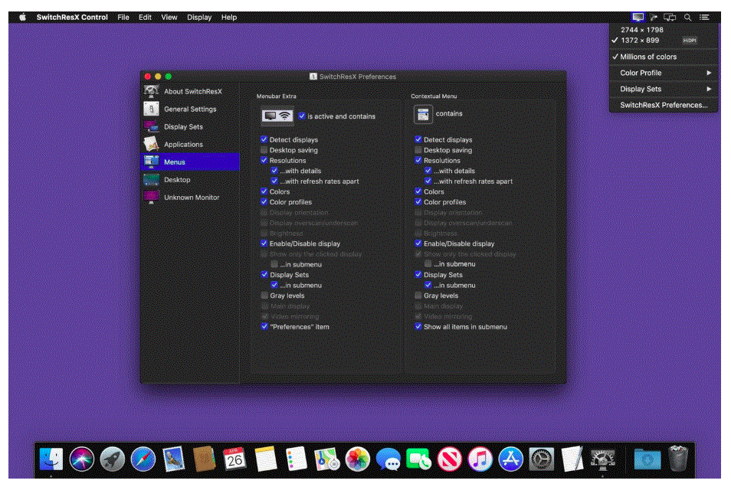Expand the Color Profile submenu
Viewport: 731px width, 487px height.
[x=664, y=73]
